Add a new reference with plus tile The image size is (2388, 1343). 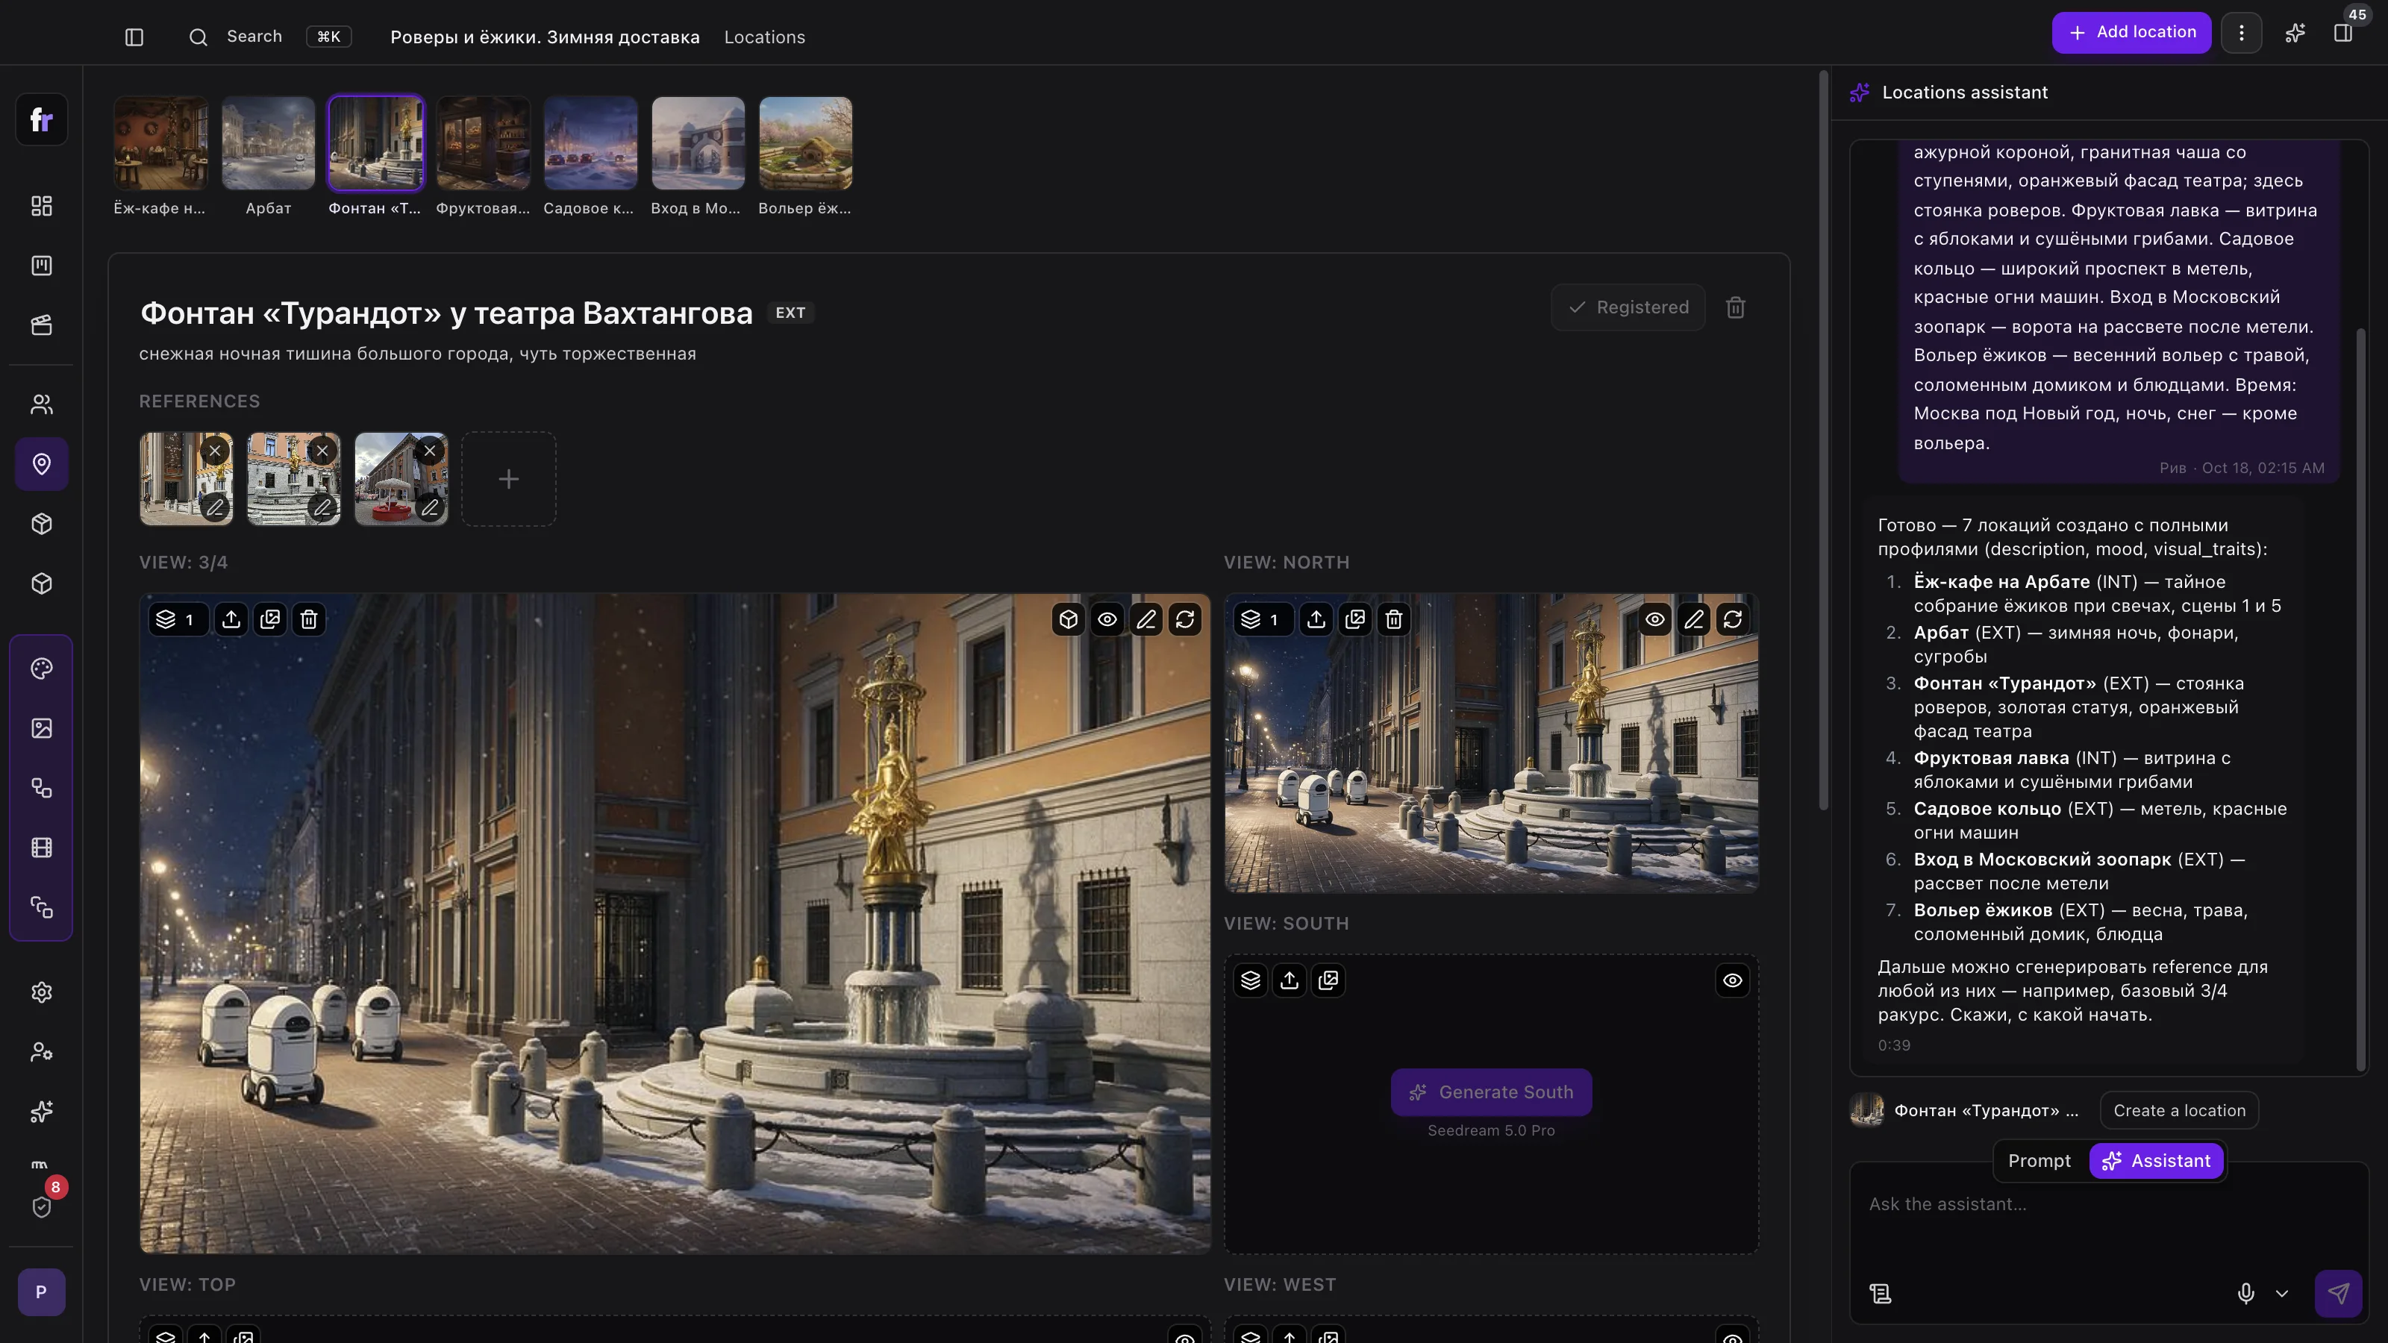(x=509, y=479)
